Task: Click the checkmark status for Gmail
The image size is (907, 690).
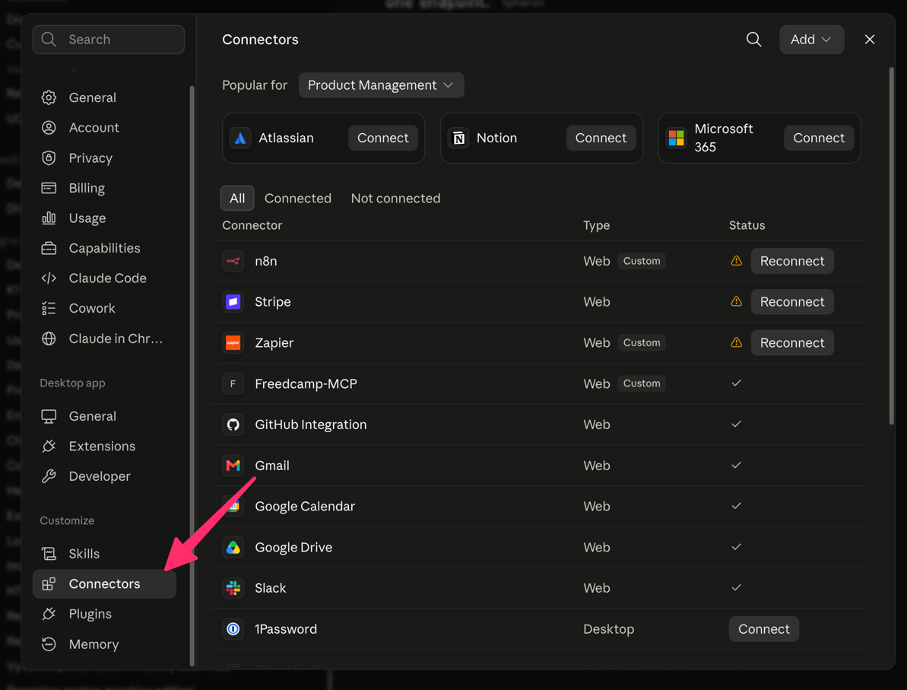Action: (736, 465)
